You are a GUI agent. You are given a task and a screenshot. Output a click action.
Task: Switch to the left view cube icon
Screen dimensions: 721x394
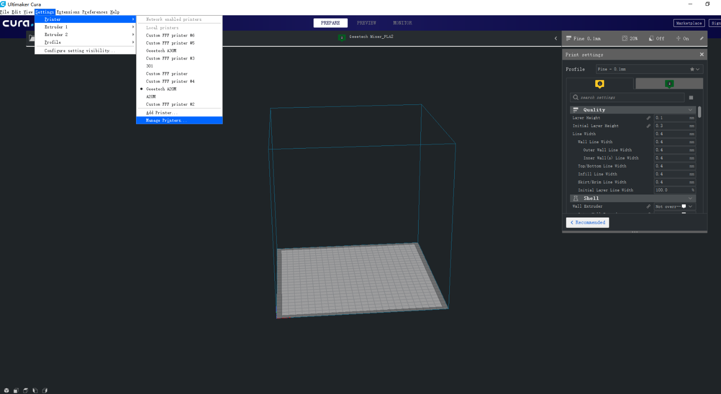pyautogui.click(x=35, y=390)
